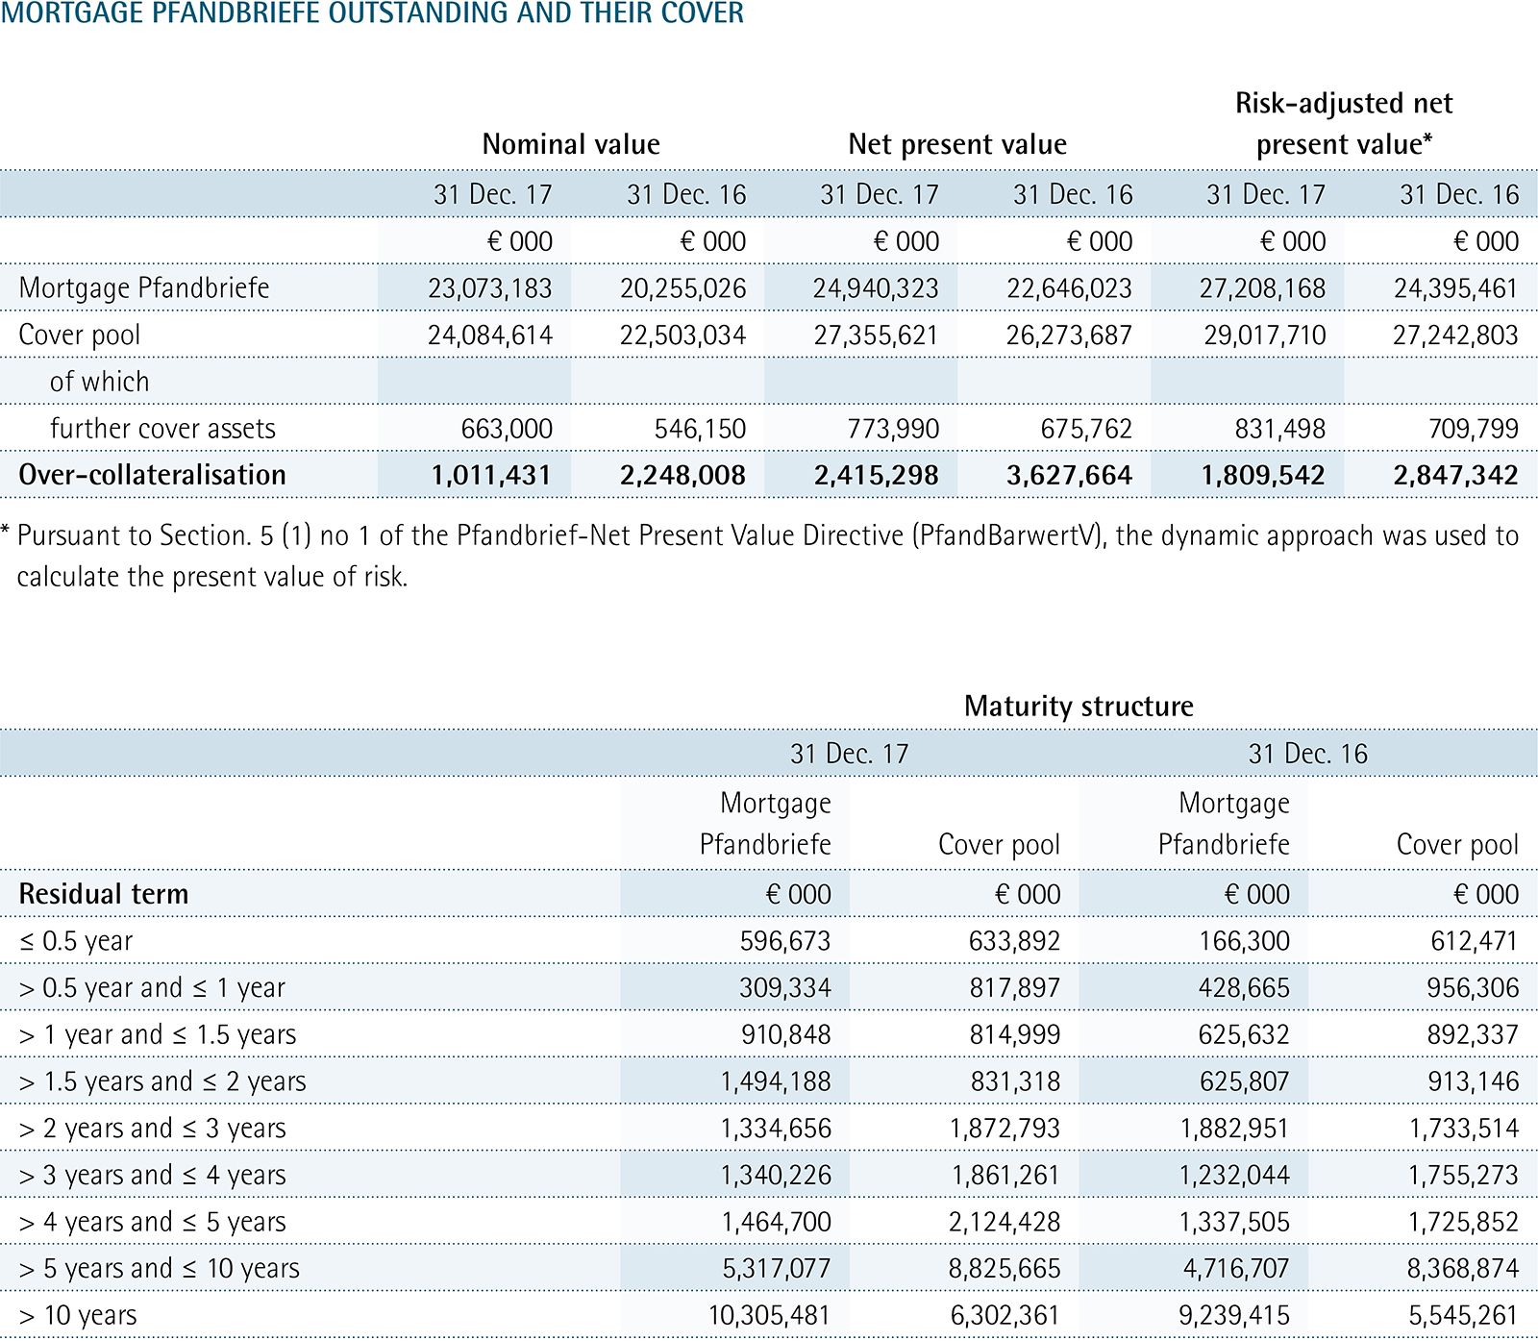Select the 'Nominal value' column header
Screen dimensions: 1538x1341
coord(571,144)
